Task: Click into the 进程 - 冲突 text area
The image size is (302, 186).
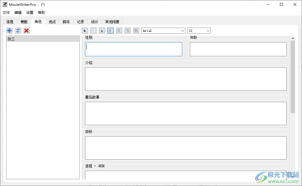Action: click(186, 175)
